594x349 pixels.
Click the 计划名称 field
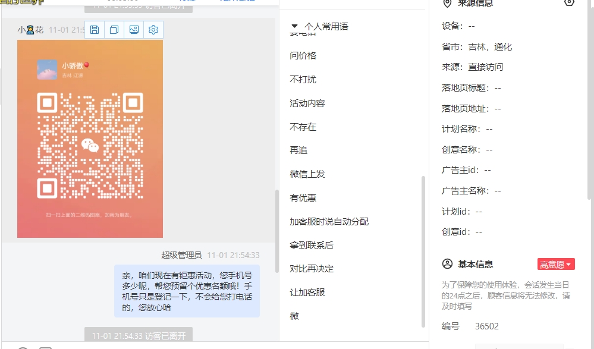467,129
